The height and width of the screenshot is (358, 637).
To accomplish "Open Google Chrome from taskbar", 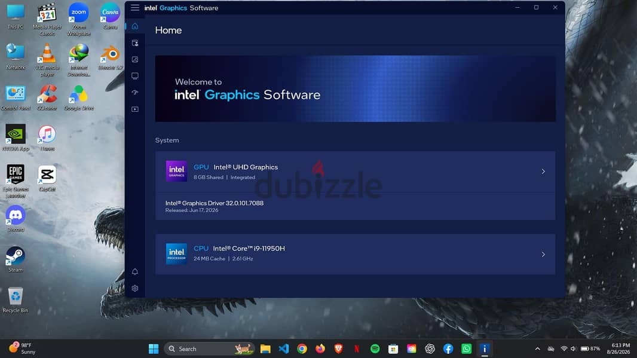I will (x=302, y=348).
